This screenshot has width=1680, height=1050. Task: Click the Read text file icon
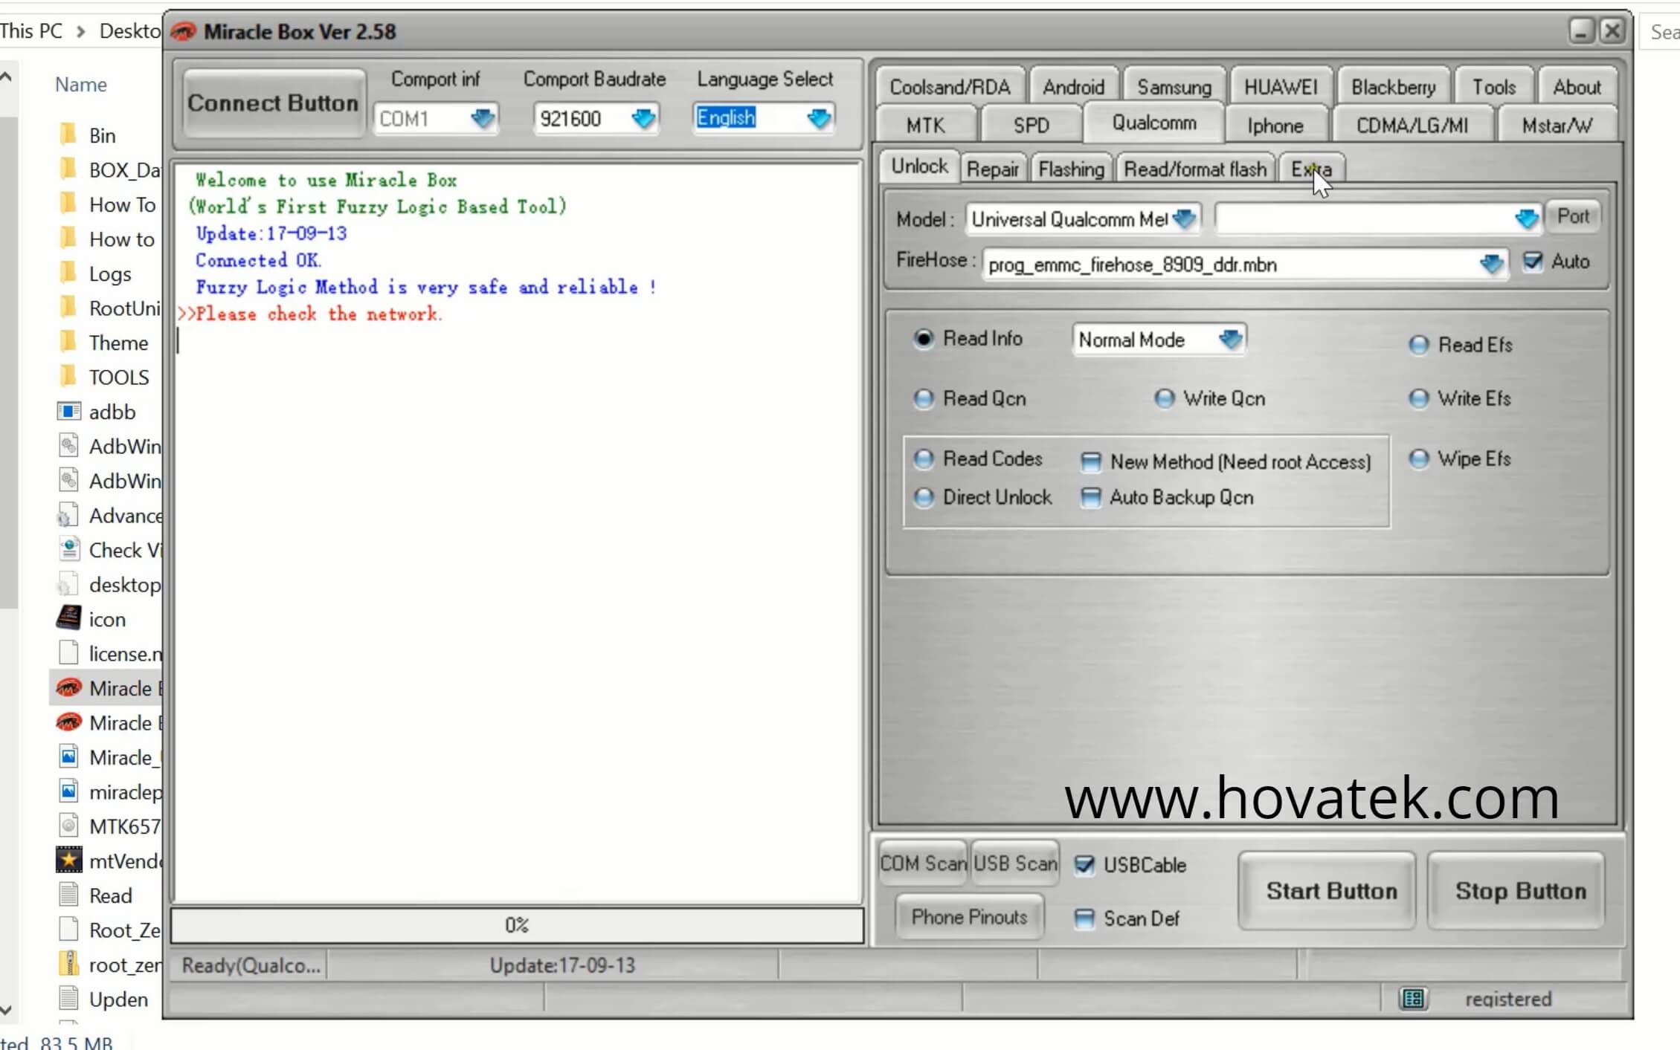[68, 895]
